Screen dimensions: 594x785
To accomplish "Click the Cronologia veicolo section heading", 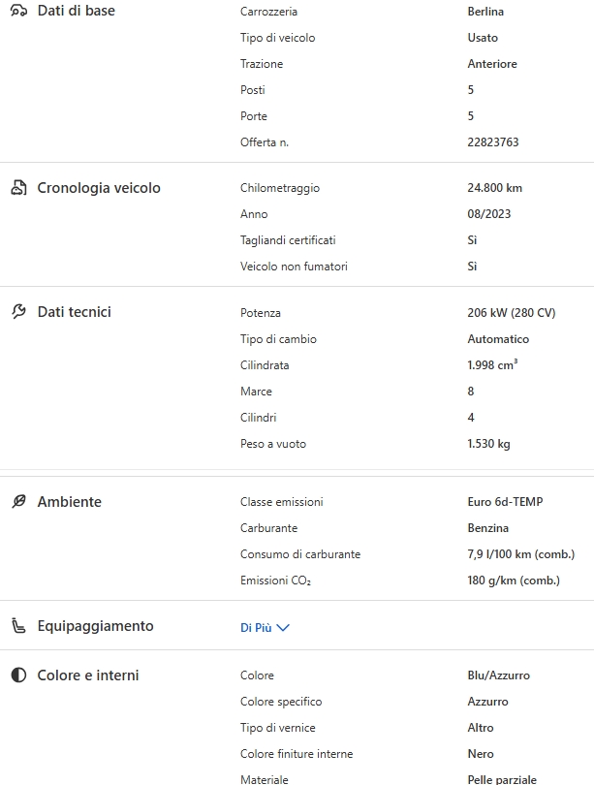I will click(99, 188).
